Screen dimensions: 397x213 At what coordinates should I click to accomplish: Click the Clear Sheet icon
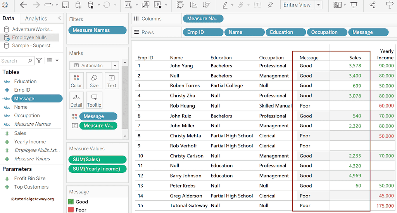158,5
